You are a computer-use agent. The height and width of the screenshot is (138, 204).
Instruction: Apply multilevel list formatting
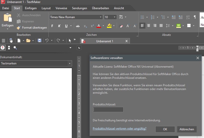coord(163,17)
